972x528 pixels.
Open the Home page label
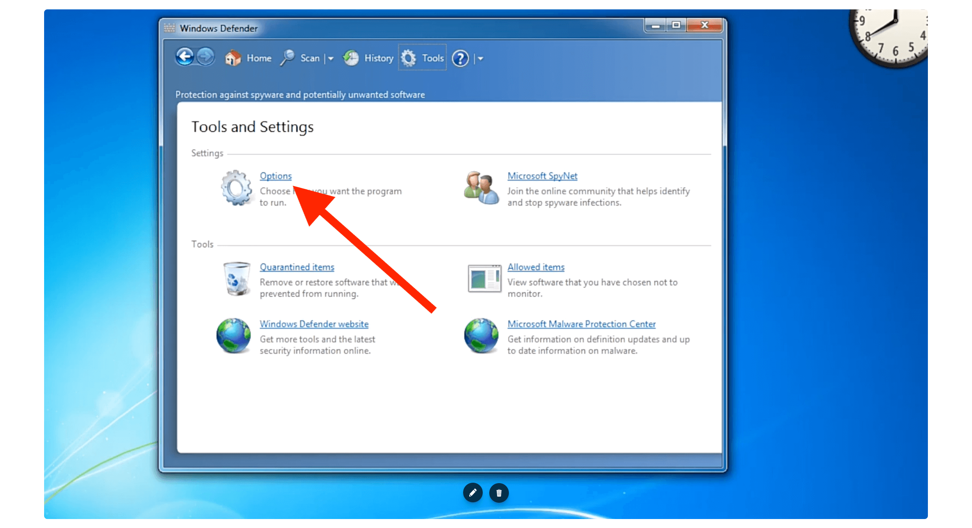tap(259, 58)
